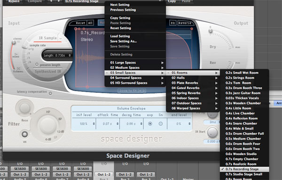
Task: Expand 04 Surround Spaces submenu
Action: click(135, 78)
